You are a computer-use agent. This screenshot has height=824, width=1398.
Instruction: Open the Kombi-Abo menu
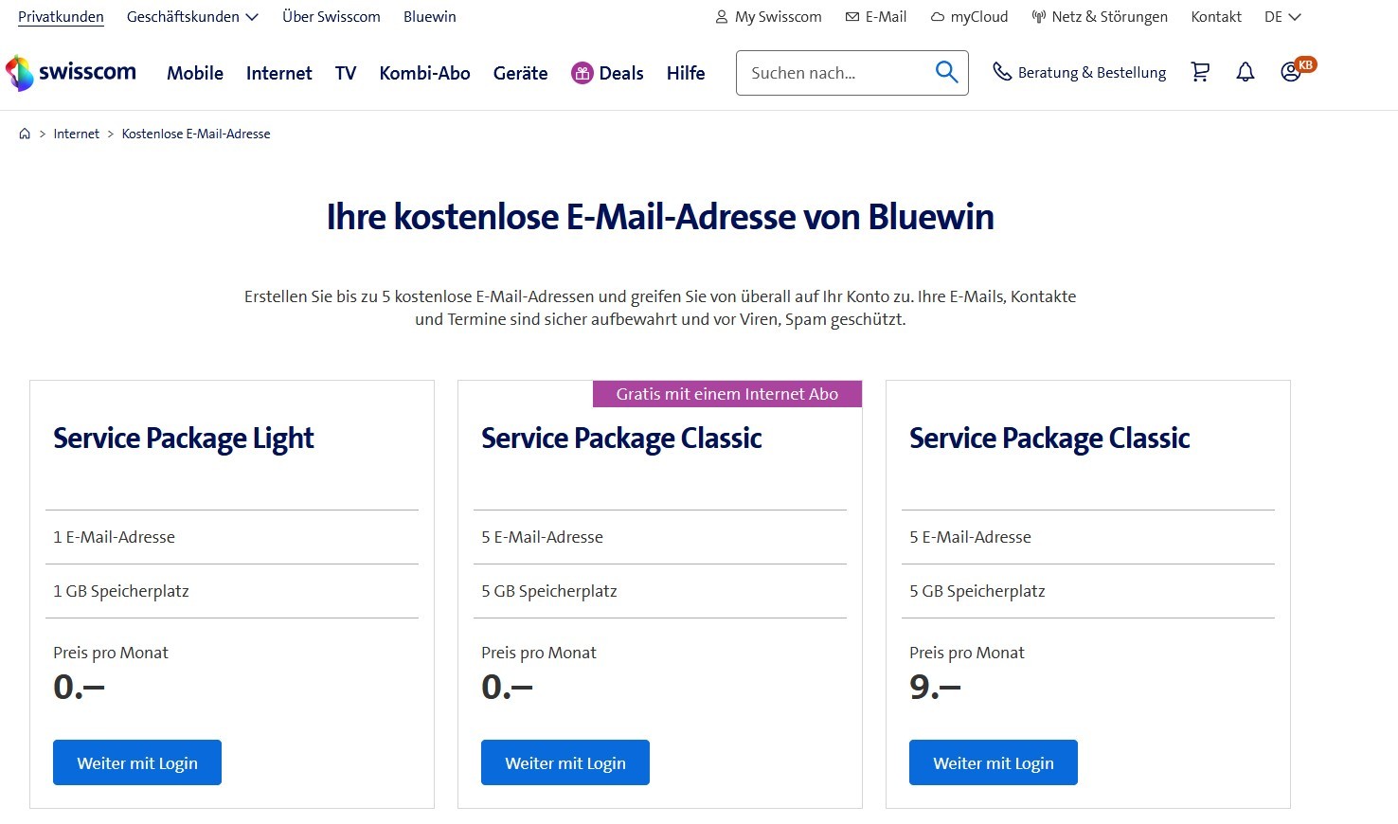pos(424,73)
